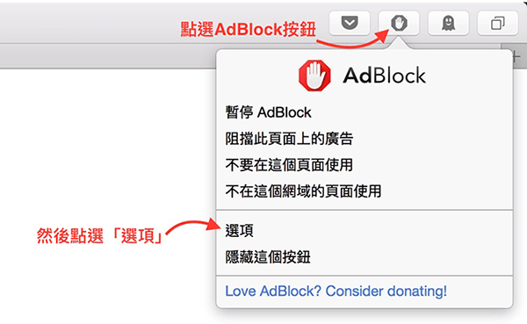Click the new tab plus button
This screenshot has height=324, width=527.
click(516, 56)
